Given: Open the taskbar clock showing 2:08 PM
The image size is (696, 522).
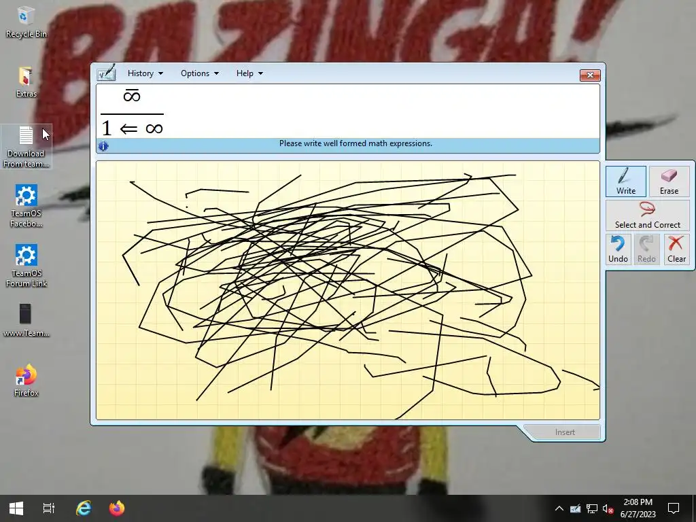Looking at the screenshot, I should point(638,508).
